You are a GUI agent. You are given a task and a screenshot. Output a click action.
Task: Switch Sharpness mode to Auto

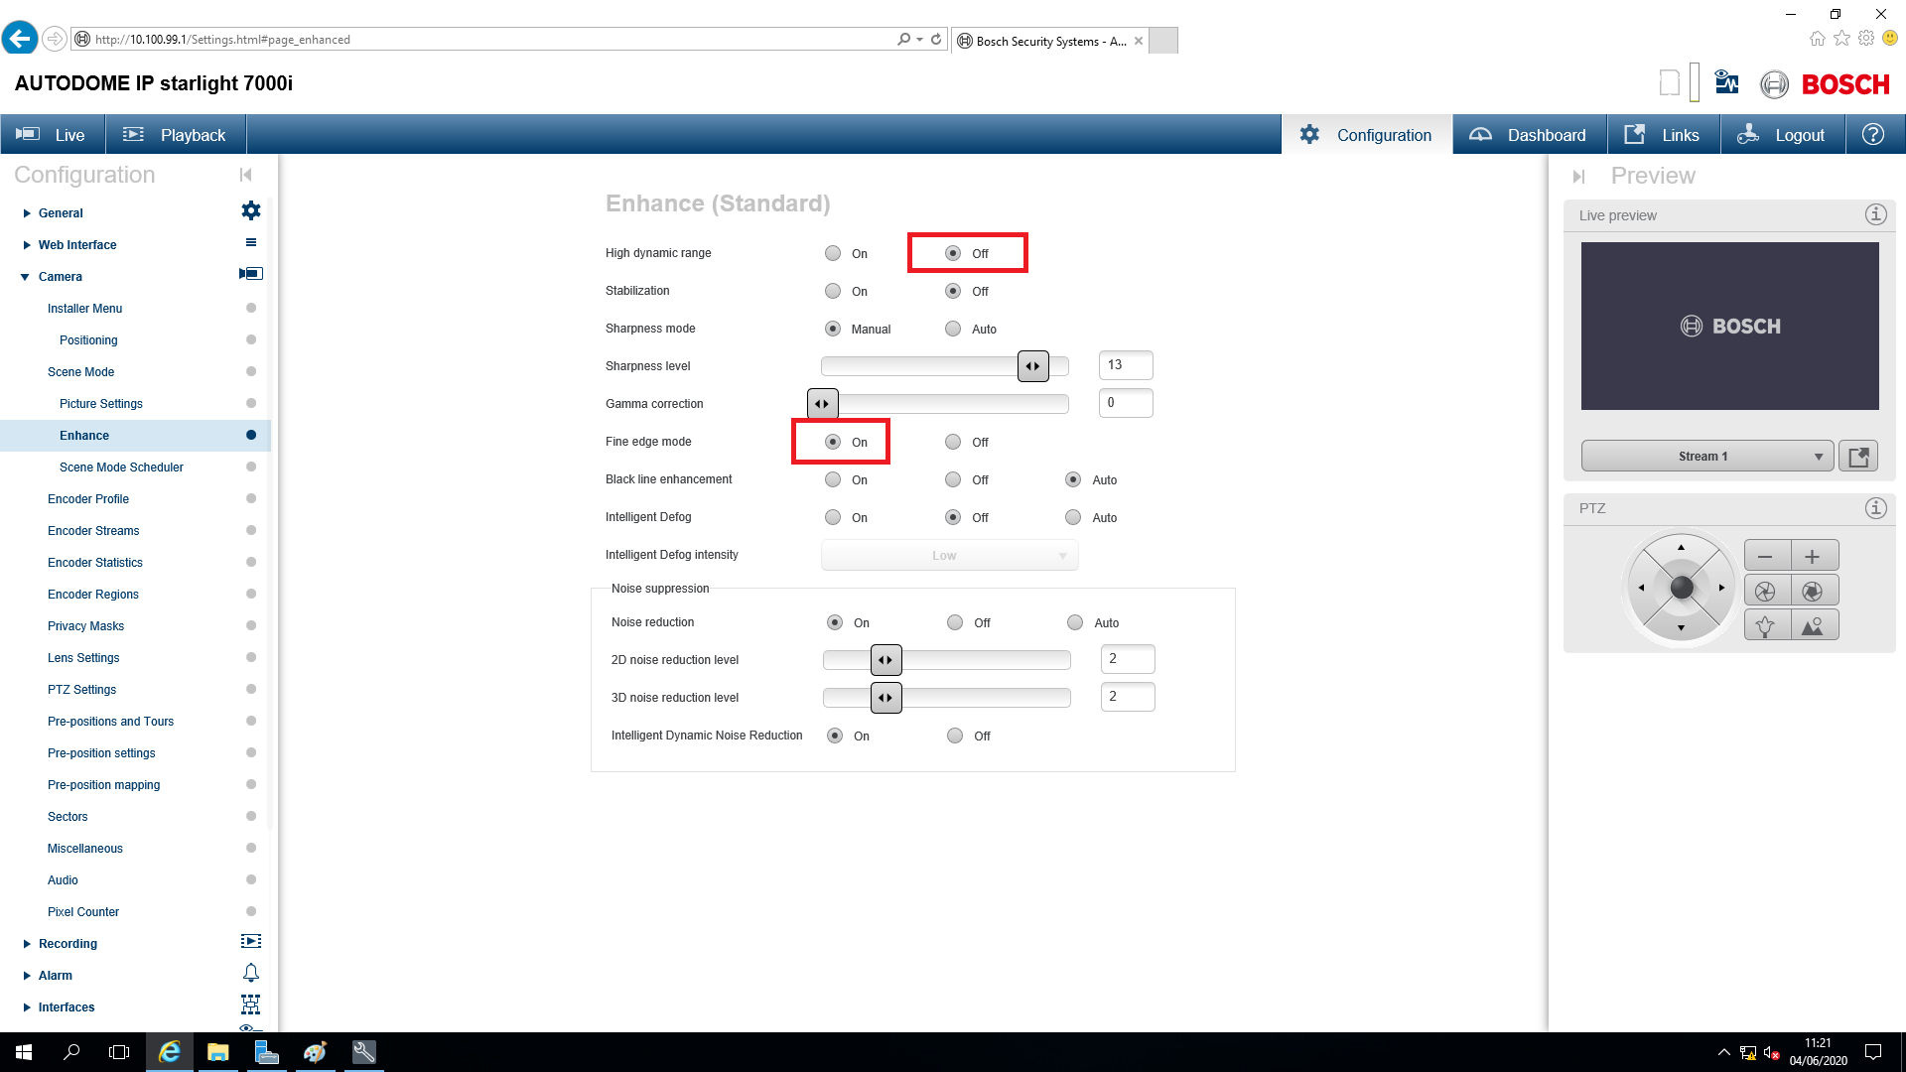point(953,329)
